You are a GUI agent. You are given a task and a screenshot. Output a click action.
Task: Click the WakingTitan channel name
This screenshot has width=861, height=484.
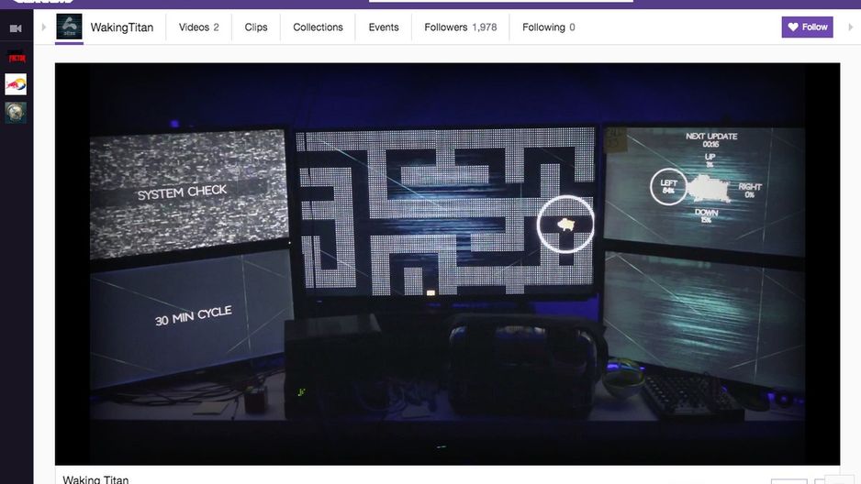click(122, 27)
